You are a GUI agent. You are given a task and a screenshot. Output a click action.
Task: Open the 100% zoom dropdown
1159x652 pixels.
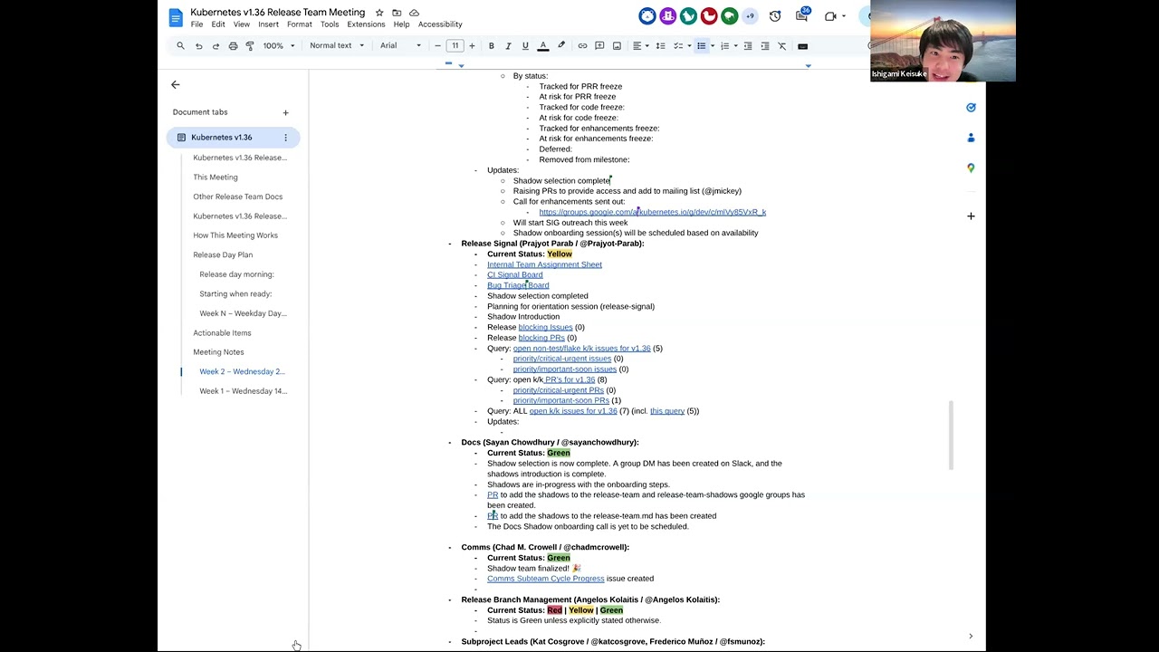(x=279, y=46)
